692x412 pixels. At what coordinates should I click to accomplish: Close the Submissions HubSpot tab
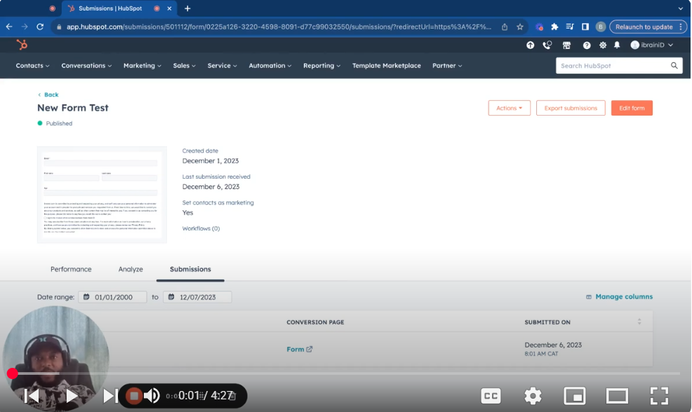pyautogui.click(x=169, y=8)
